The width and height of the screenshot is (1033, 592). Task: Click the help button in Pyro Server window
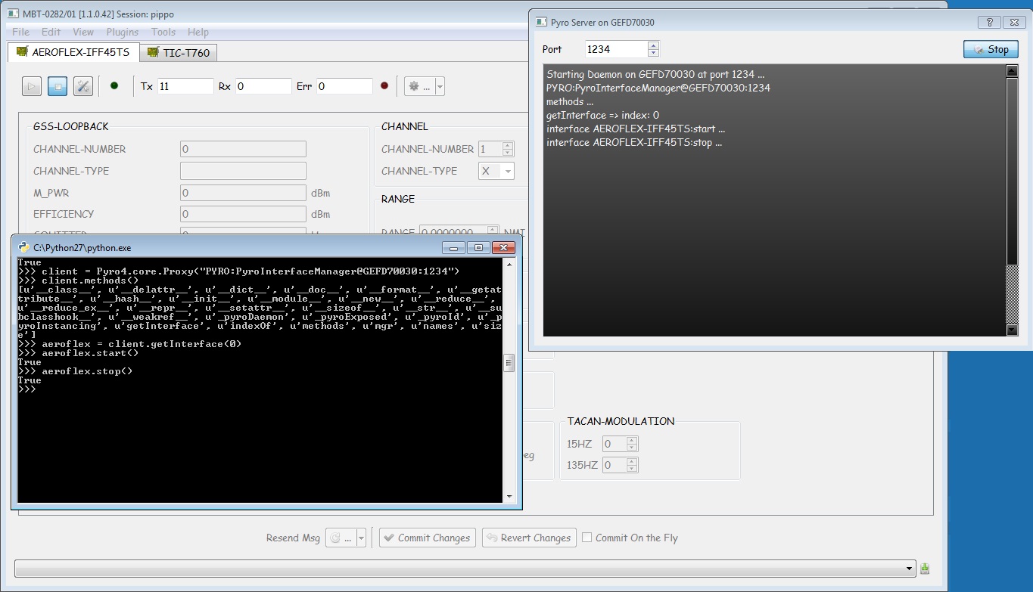coord(988,22)
